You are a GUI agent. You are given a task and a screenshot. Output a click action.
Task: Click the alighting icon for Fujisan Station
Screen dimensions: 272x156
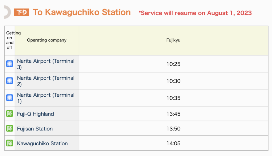tap(10, 128)
